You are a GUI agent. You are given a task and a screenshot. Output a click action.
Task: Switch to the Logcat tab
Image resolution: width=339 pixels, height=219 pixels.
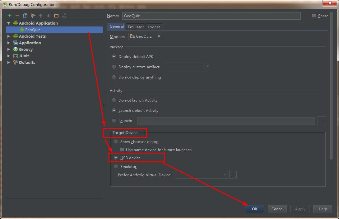tap(154, 27)
